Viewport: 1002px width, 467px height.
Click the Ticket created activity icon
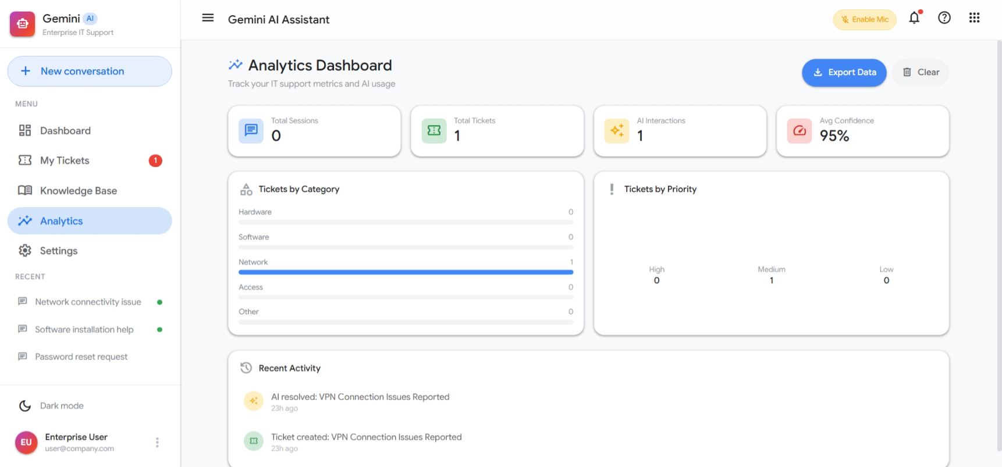pyautogui.click(x=254, y=441)
